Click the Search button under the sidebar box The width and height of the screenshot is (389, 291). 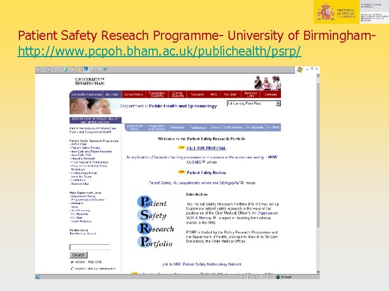78,255
